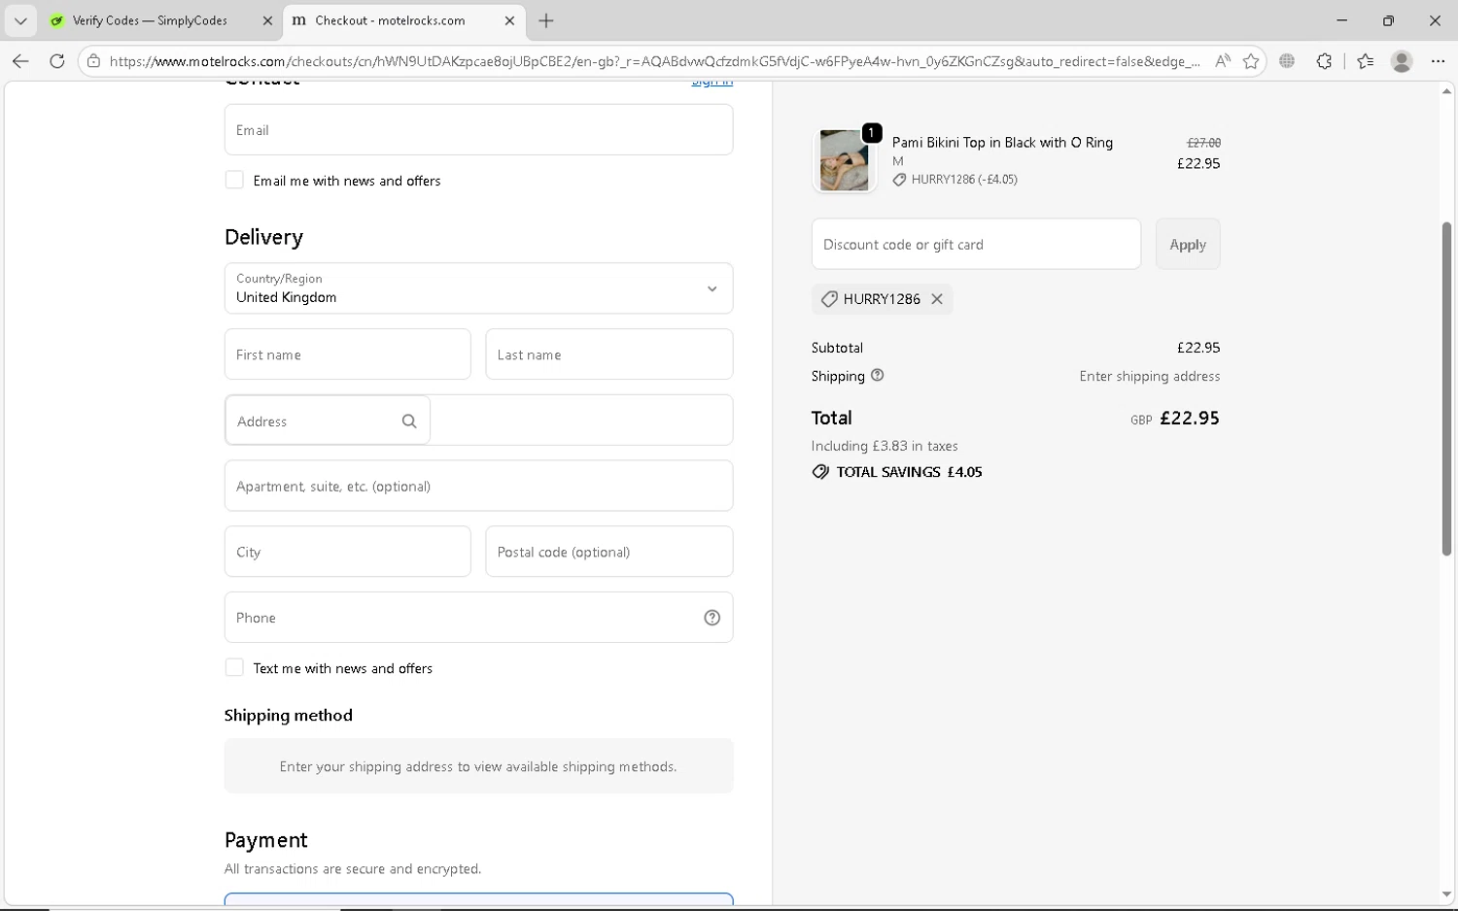The height and width of the screenshot is (911, 1458).
Task: Open a new browser tab
Action: point(546,20)
